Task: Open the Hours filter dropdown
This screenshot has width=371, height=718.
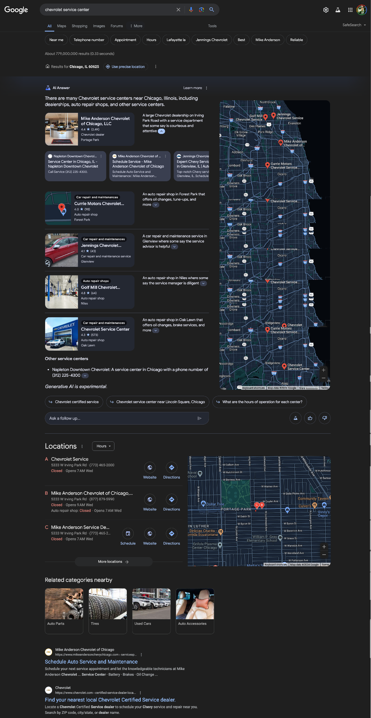Action: tap(103, 446)
